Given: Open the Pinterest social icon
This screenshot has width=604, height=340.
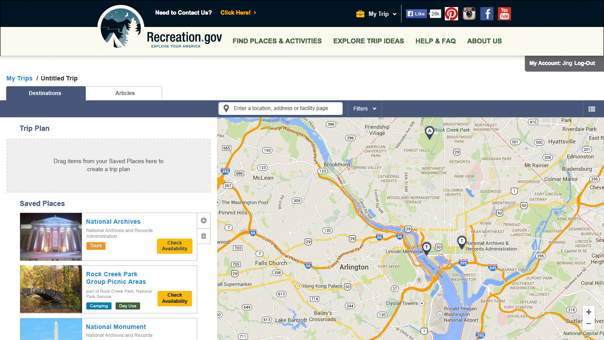Looking at the screenshot, I should tap(451, 14).
